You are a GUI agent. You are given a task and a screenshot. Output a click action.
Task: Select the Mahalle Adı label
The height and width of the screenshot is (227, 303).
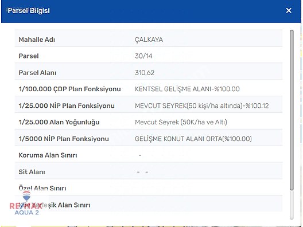pyautogui.click(x=37, y=40)
